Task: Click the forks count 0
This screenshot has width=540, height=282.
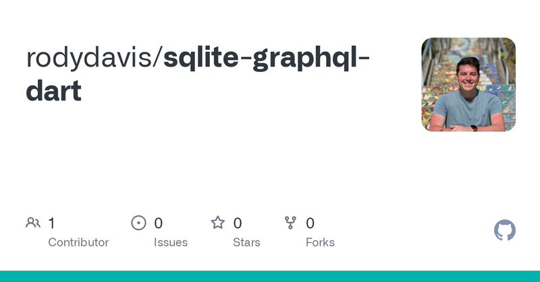Action: click(310, 223)
